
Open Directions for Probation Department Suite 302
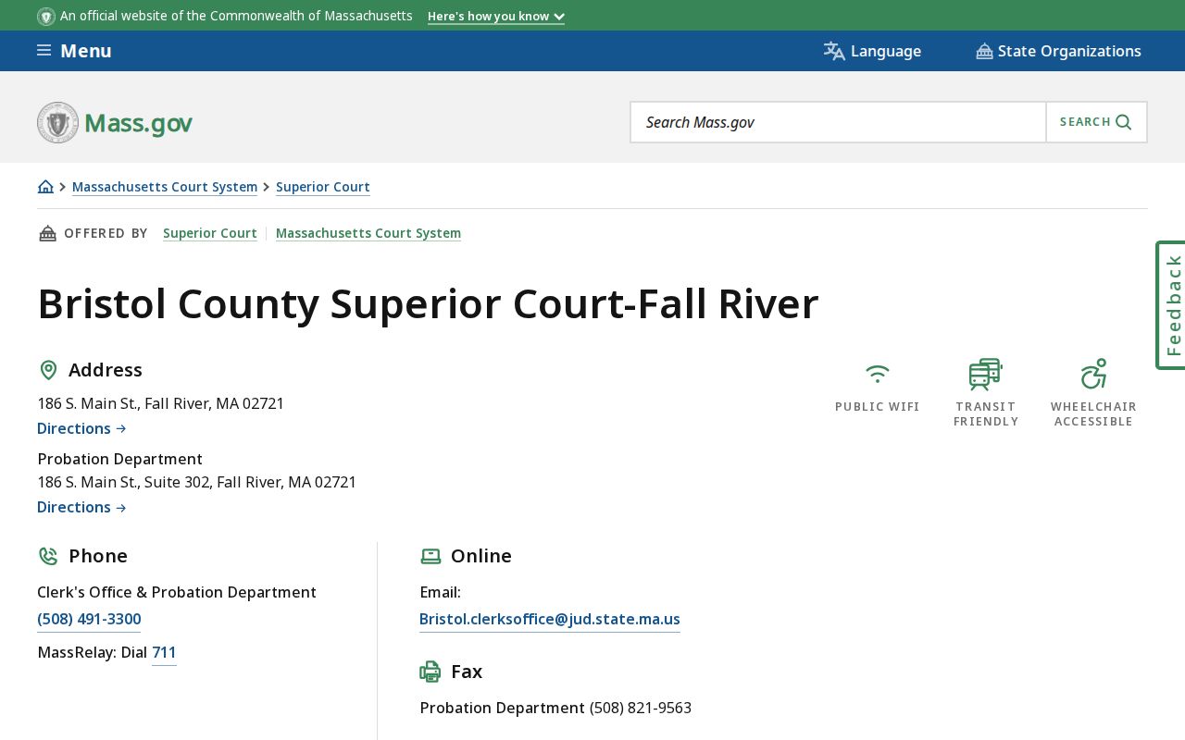click(81, 507)
